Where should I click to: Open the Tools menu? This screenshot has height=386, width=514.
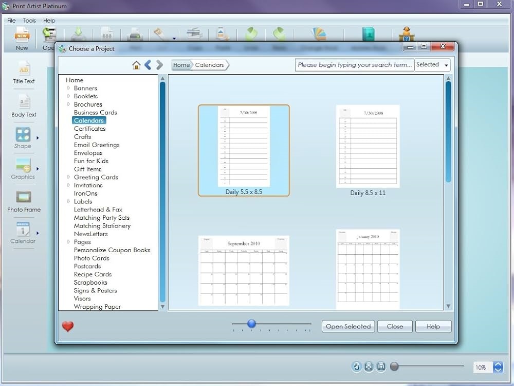[x=29, y=21]
